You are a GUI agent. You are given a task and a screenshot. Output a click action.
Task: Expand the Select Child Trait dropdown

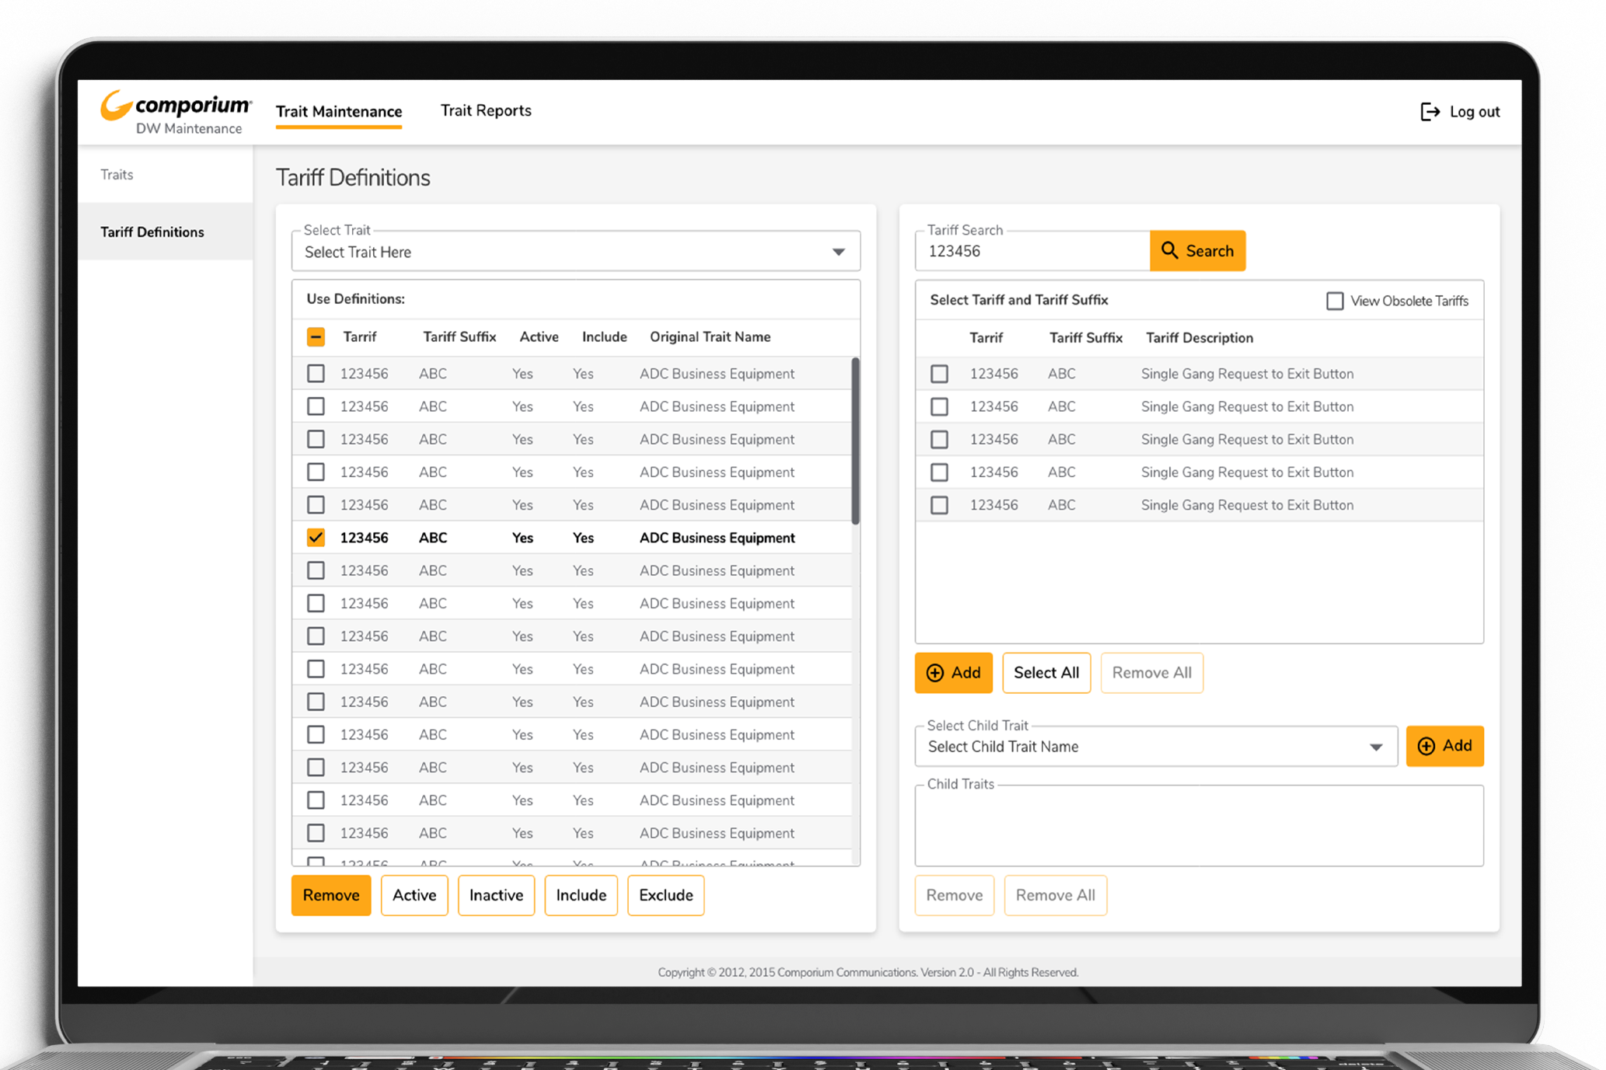(x=1156, y=747)
